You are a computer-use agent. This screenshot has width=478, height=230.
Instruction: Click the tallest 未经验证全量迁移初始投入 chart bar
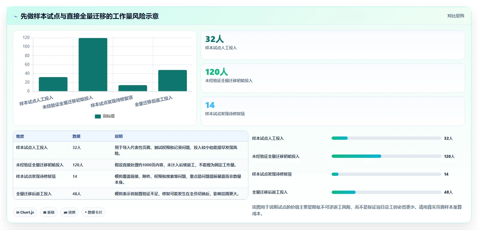pos(93,65)
